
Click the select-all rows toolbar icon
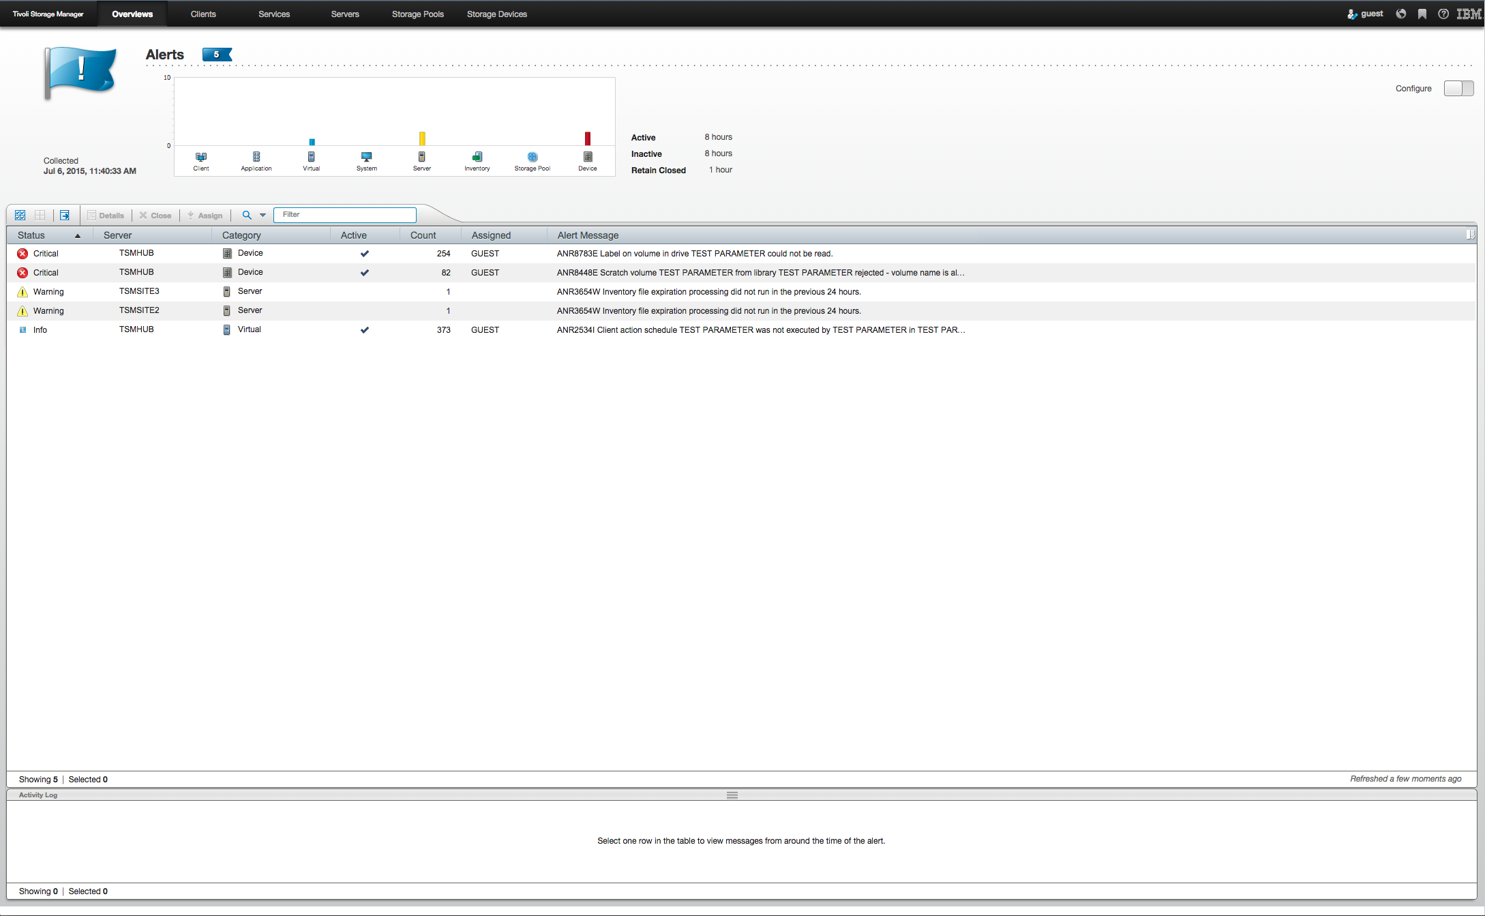[x=20, y=216]
